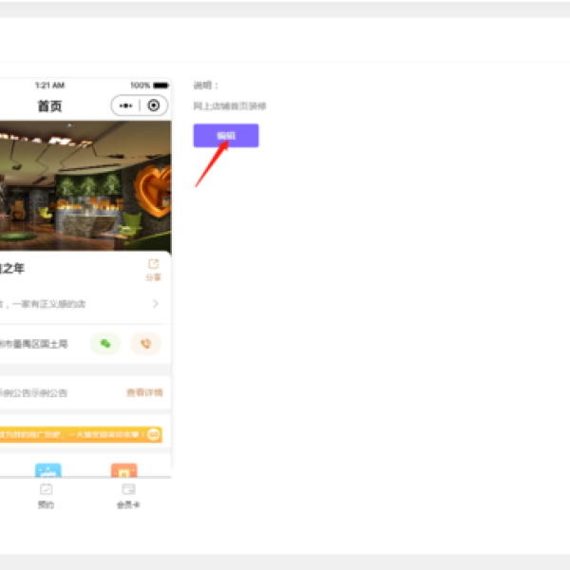
Task: Select the 会员卡 bottom tab
Action: coord(128,496)
